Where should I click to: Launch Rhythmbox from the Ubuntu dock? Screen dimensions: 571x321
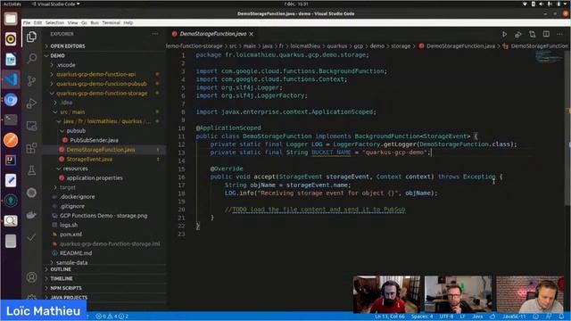pos(11,39)
